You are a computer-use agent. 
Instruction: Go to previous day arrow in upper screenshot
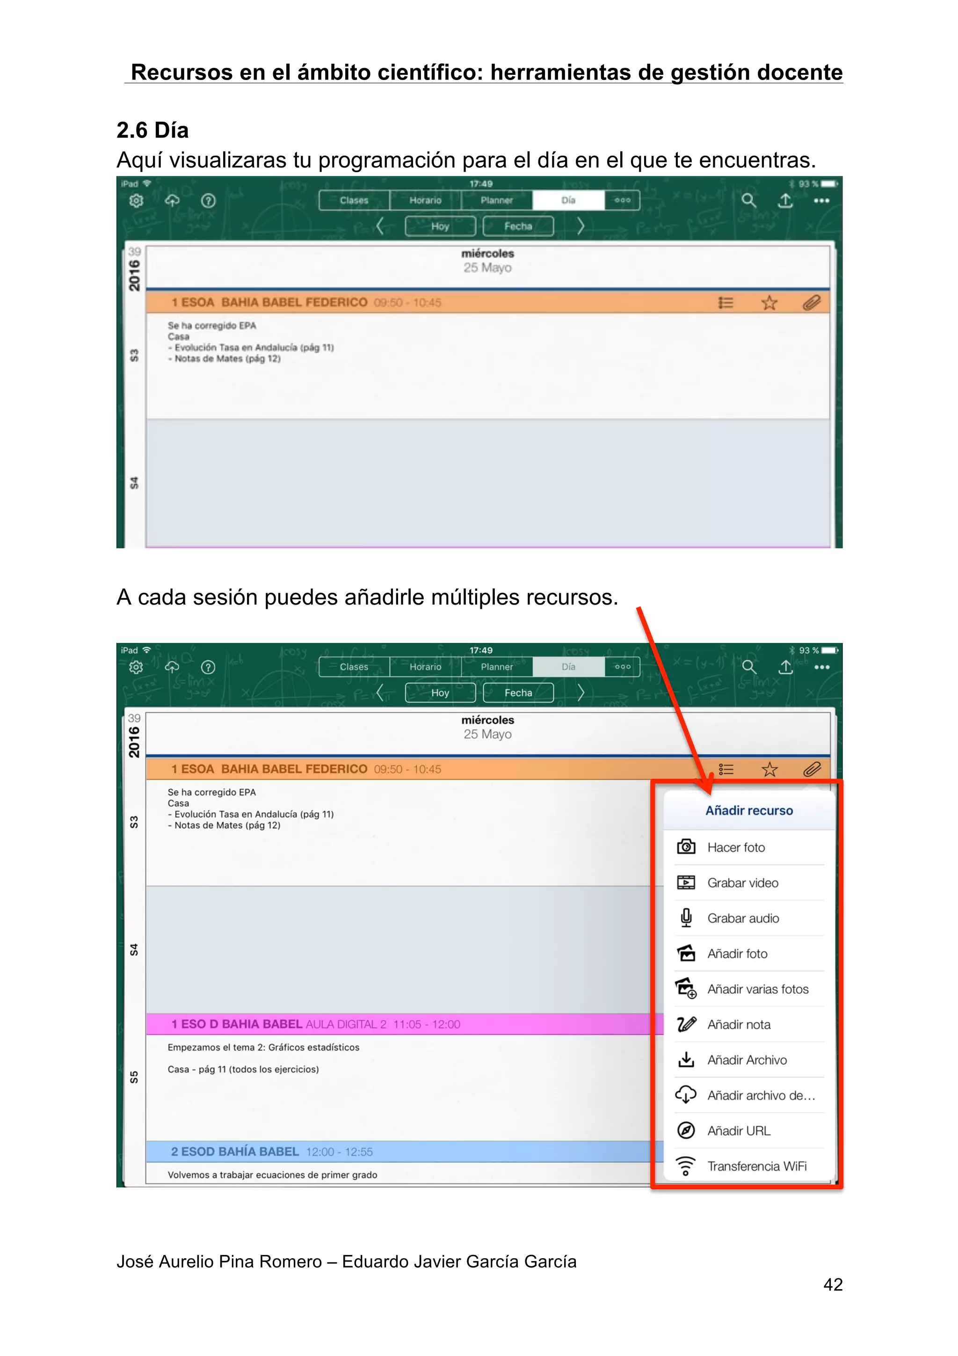[380, 226]
